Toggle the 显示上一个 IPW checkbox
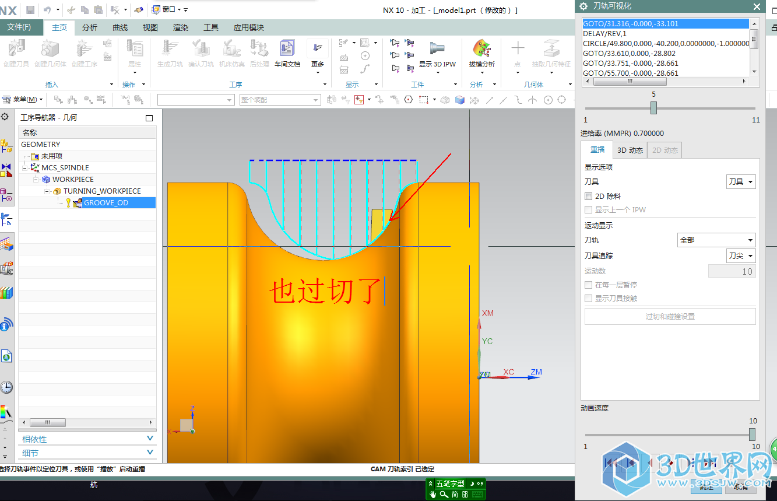Screen dimensions: 777x501 (x=588, y=210)
